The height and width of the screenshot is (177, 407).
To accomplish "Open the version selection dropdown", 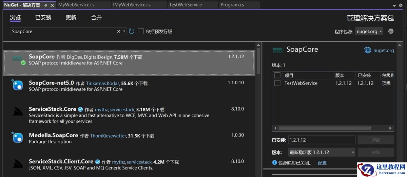I will (x=322, y=152).
